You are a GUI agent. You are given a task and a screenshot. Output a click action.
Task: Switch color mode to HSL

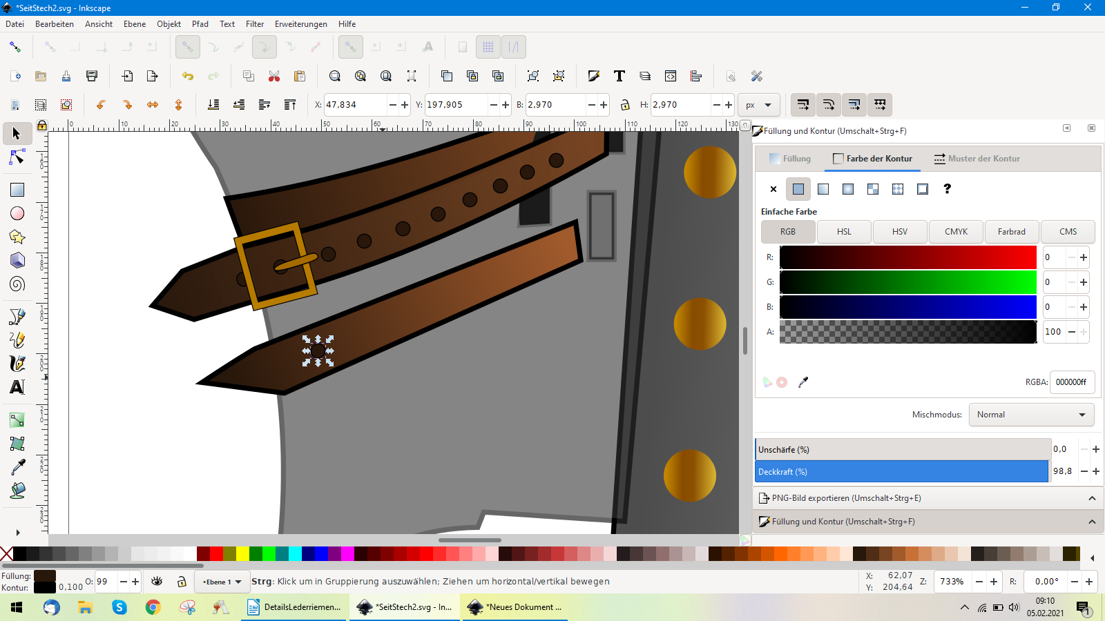(844, 232)
